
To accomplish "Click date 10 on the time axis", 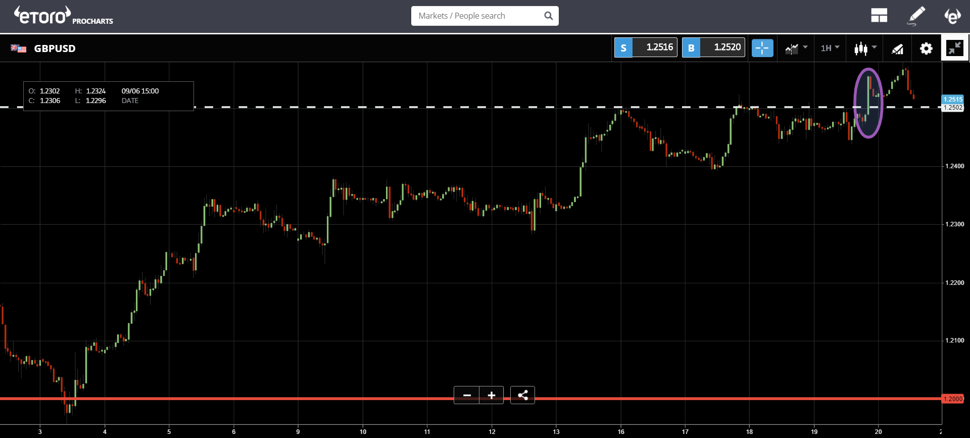I will pyautogui.click(x=363, y=432).
